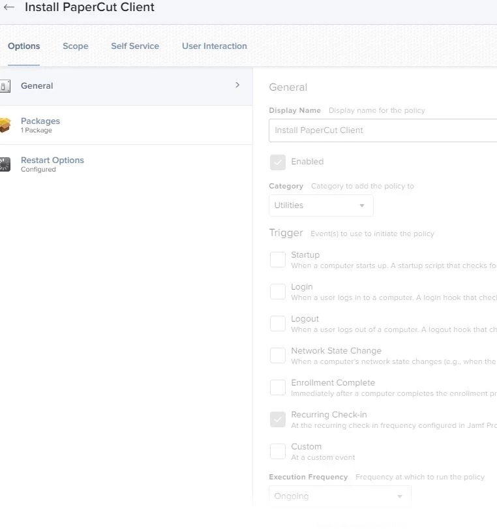This screenshot has width=497, height=529.
Task: Select the General payload row
Action: pyautogui.click(x=126, y=86)
